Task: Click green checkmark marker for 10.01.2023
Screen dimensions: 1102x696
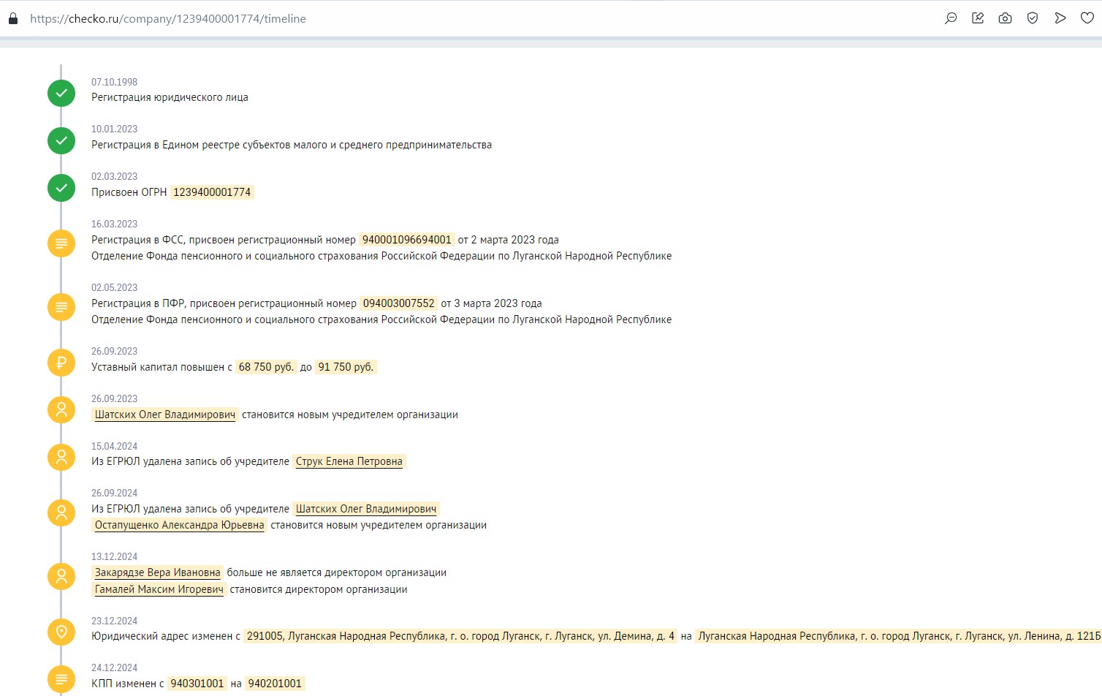Action: [x=61, y=140]
